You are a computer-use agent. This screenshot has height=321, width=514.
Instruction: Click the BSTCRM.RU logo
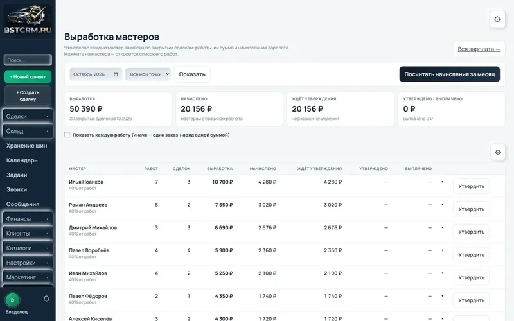tap(28, 19)
